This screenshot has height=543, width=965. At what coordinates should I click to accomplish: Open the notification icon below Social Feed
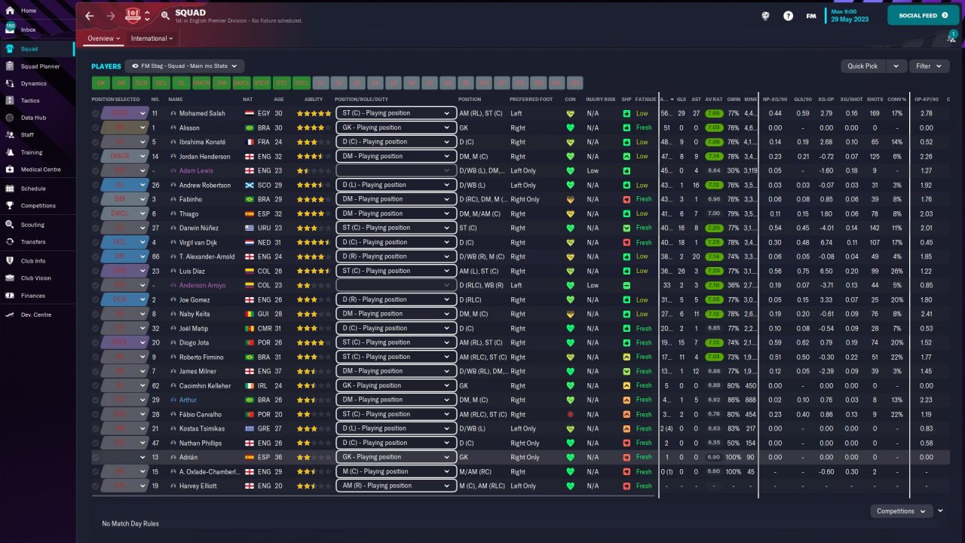[x=951, y=37]
